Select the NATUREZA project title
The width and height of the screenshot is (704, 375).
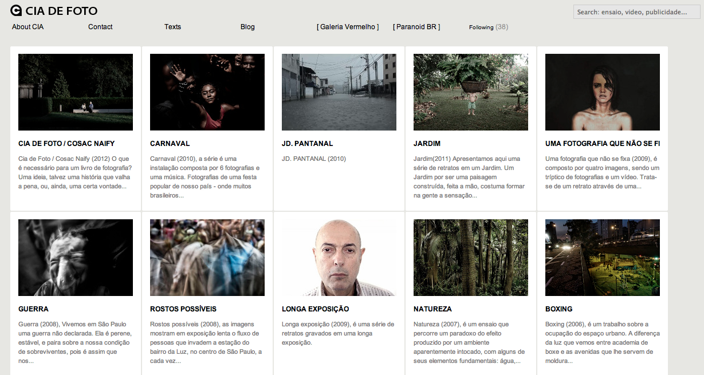click(x=432, y=309)
